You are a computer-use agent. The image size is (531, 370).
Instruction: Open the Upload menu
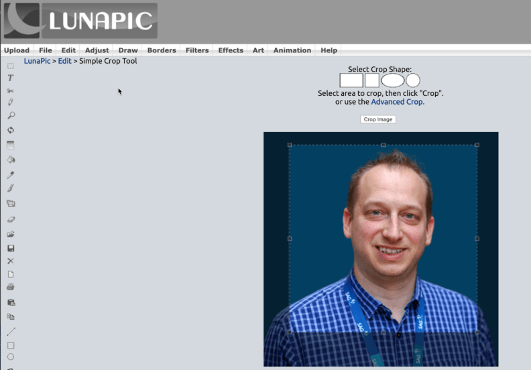pyautogui.click(x=17, y=50)
